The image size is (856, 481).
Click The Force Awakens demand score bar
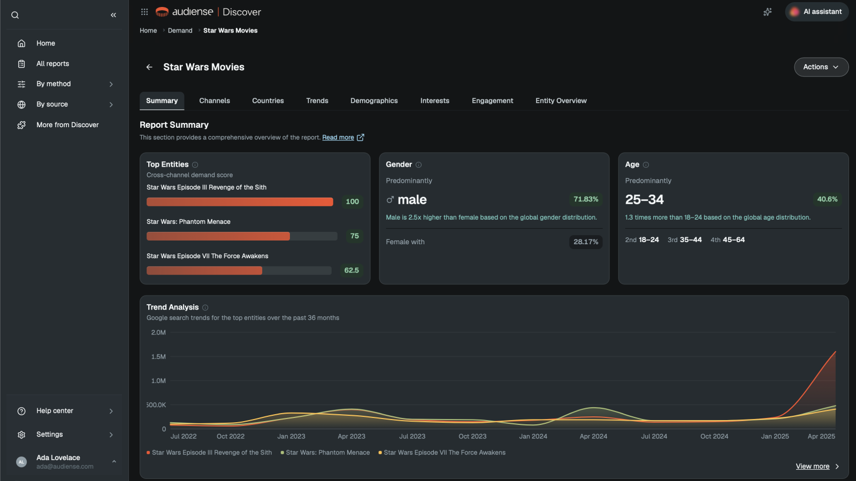click(239, 270)
